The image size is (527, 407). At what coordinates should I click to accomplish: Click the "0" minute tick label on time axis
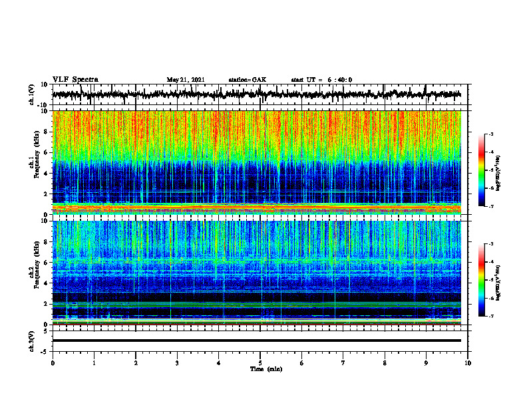tap(53, 363)
